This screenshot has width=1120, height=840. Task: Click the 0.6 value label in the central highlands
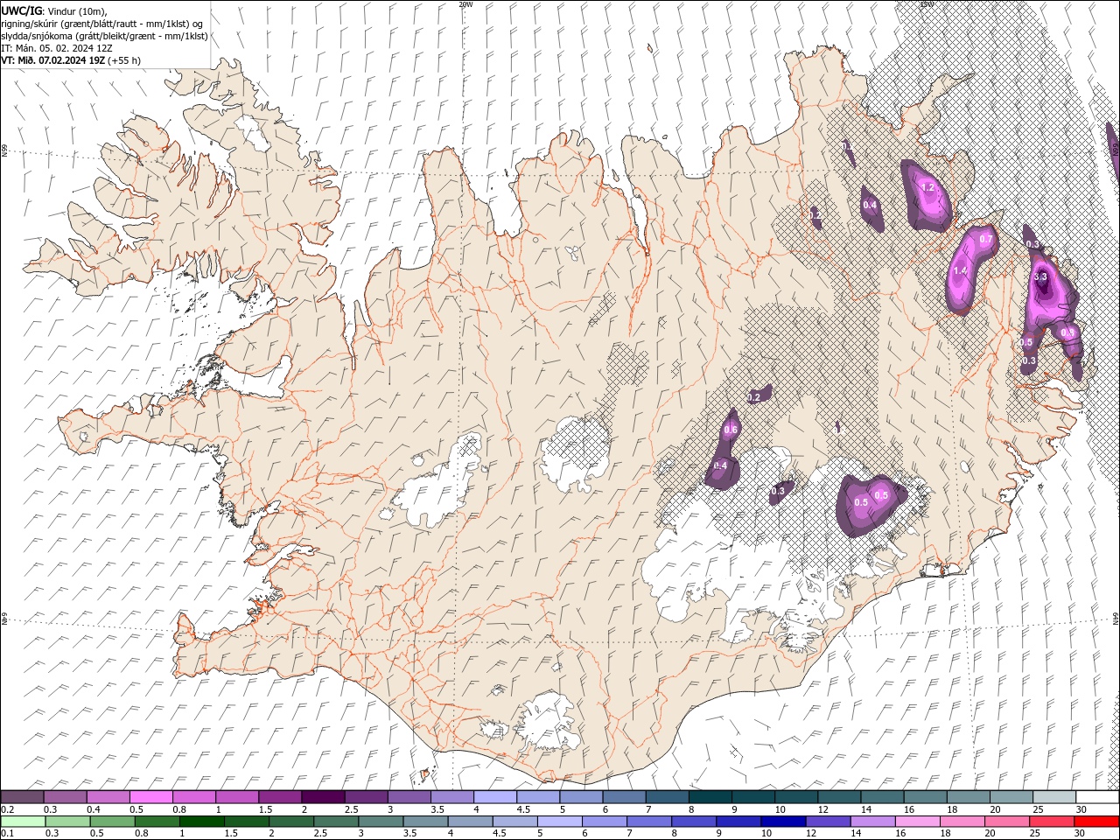[731, 430]
